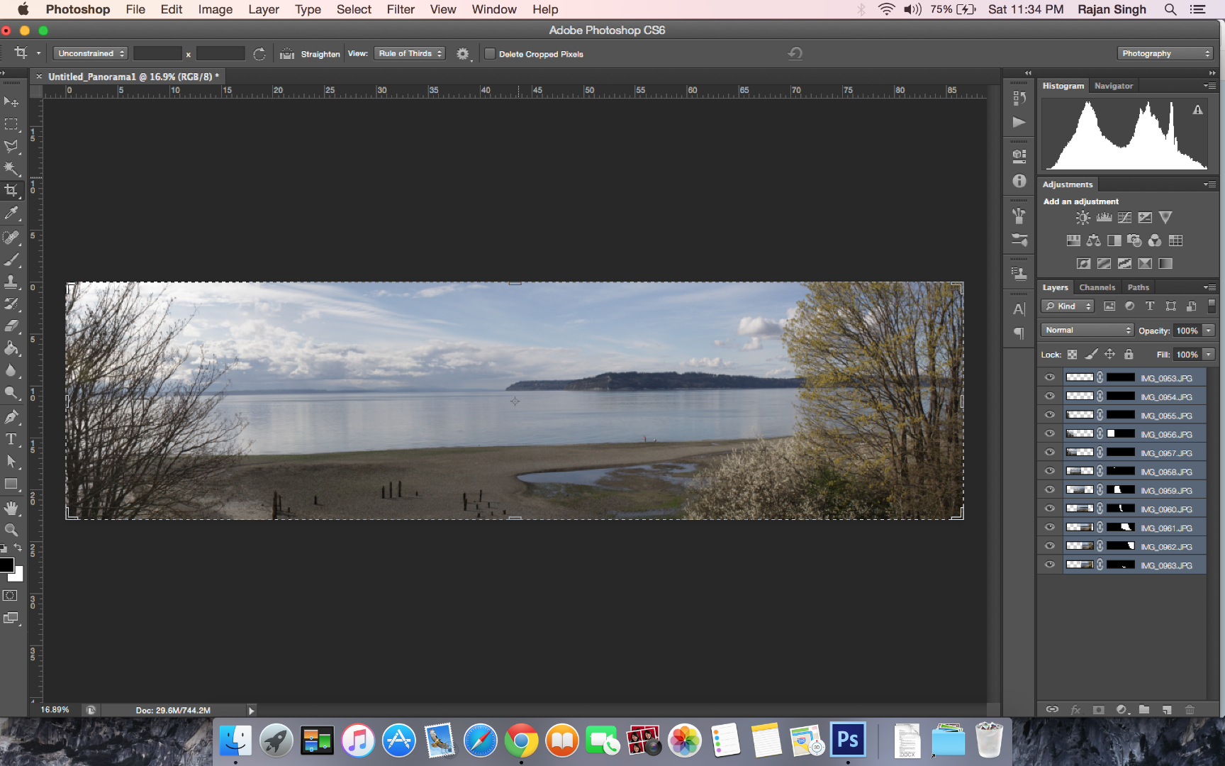The image size is (1225, 766).
Task: Open the Unconstrained aspect ratio dropdown
Action: click(x=91, y=53)
